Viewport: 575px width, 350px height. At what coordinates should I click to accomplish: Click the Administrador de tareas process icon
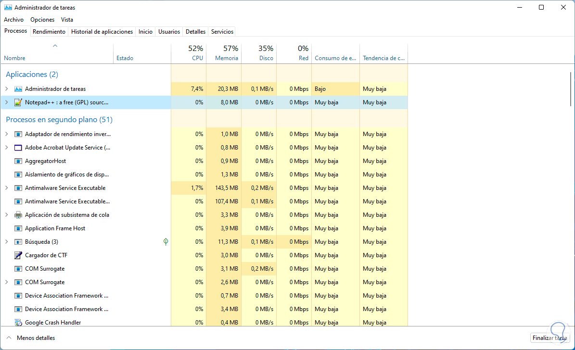click(x=18, y=89)
